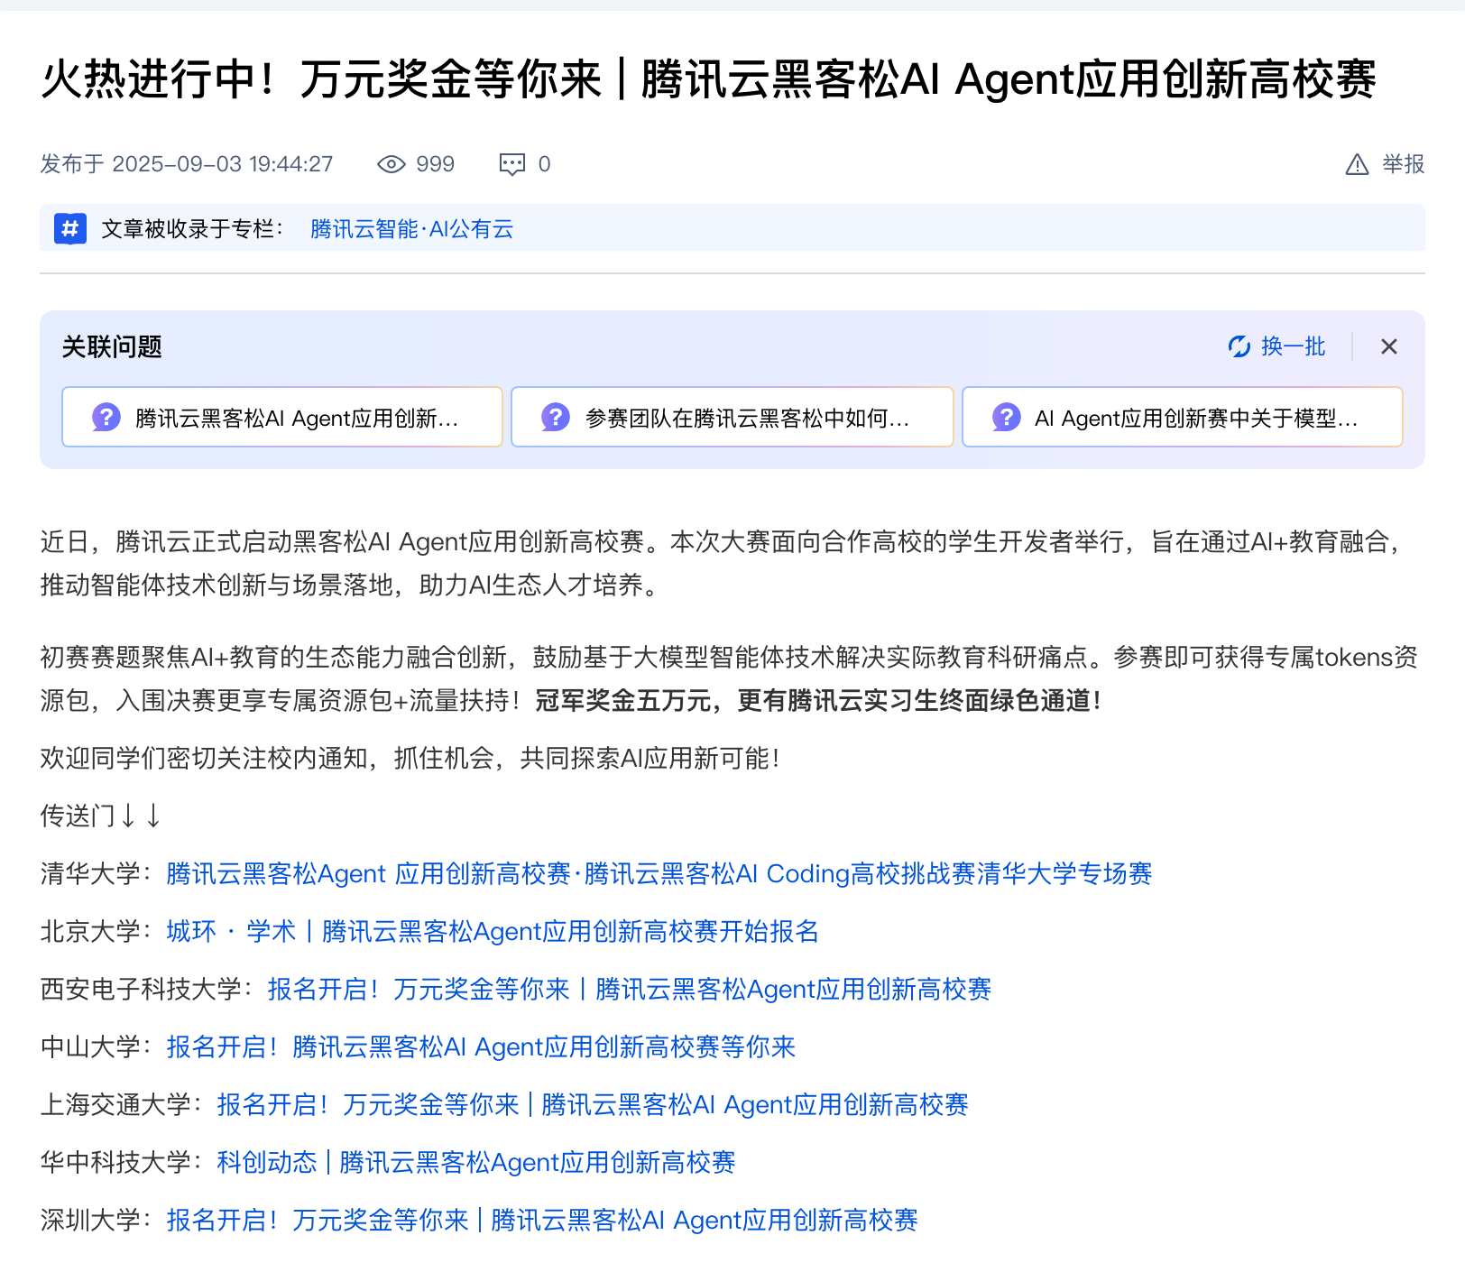Viewport: 1465px width, 1263px height.
Task: Open the 北京大学 城环·学术 link
Action: 493,931
